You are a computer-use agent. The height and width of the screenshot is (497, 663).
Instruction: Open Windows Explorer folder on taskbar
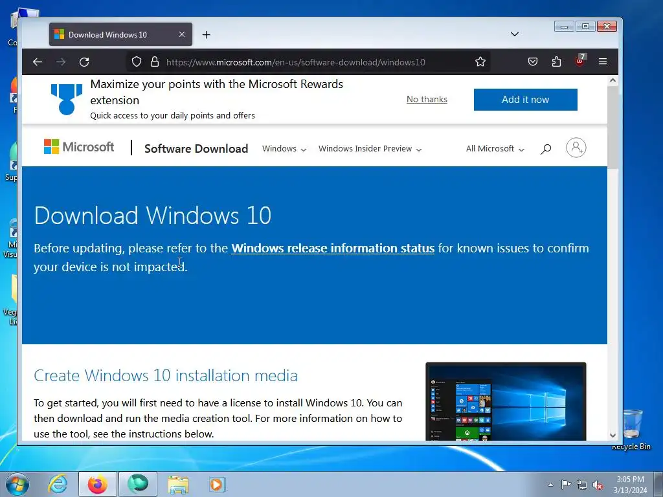point(178,484)
